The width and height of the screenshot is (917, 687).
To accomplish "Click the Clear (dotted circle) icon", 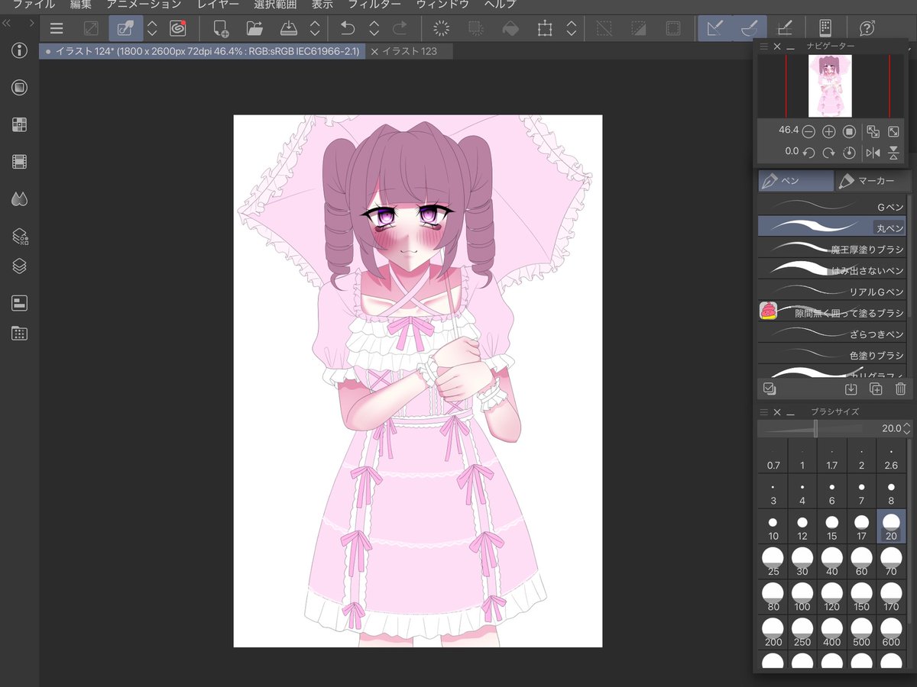I will point(441,29).
